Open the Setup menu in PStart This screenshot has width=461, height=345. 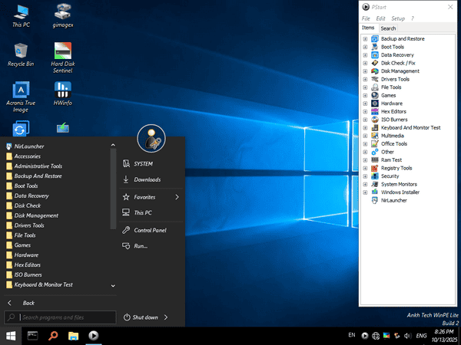pos(398,18)
